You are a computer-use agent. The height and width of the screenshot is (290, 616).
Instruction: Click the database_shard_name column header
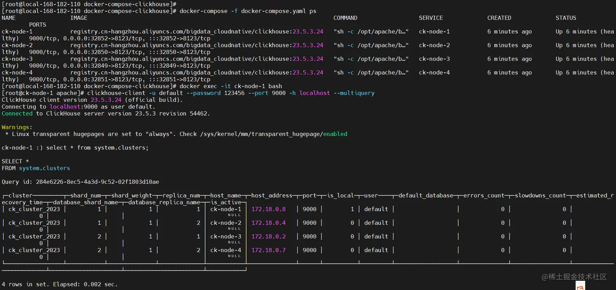click(86, 203)
